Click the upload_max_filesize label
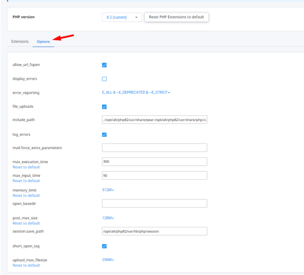304x275 pixels. (30, 260)
